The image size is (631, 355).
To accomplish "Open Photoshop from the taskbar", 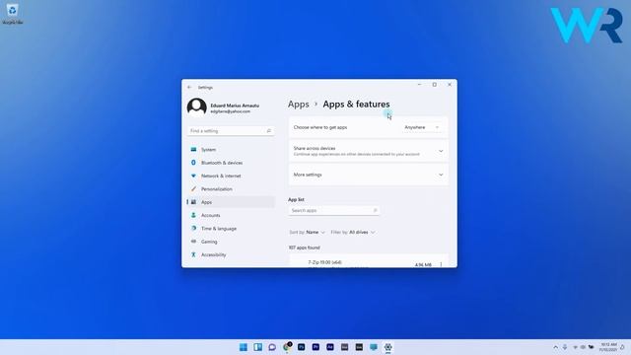I will click(301, 347).
